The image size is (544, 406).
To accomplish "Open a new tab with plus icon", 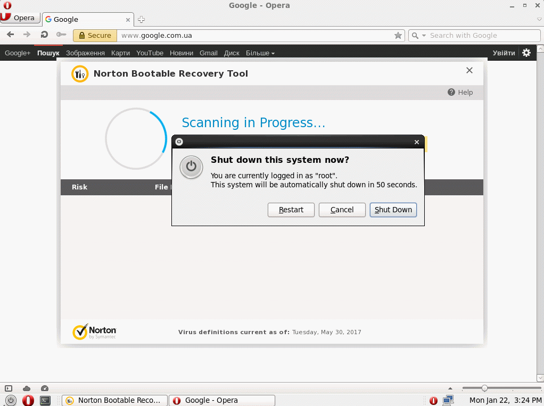I will 141,19.
